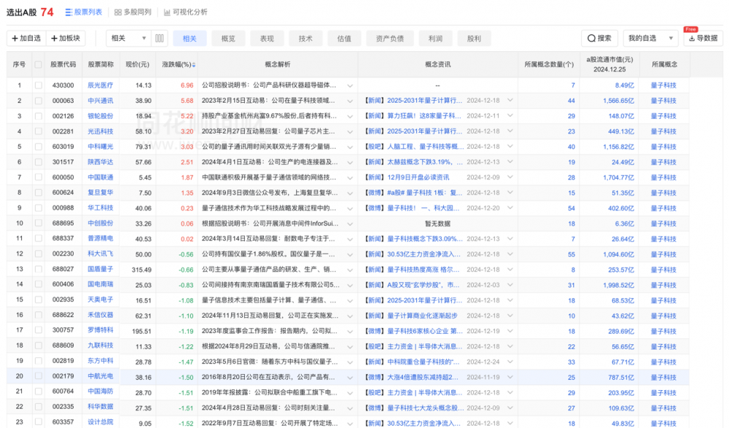Click the 搜索 magnifier search button

[599, 38]
